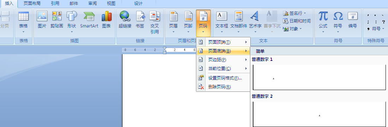Image resolution: width=388 pixels, height=127 pixels.
Task: Insert a 超链接 hyperlink
Action: point(125,20)
